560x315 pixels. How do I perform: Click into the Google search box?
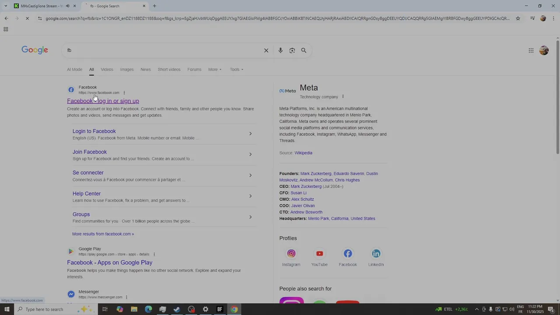click(x=164, y=50)
